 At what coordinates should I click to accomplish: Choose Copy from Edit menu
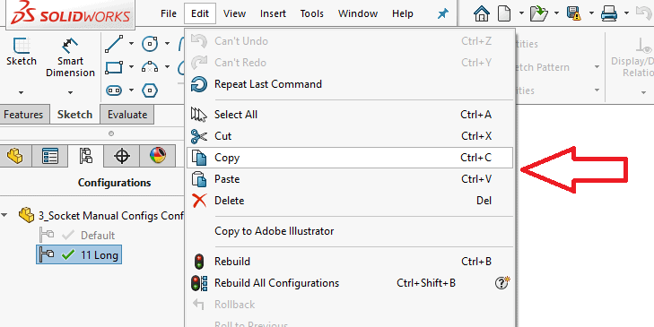[x=350, y=158]
